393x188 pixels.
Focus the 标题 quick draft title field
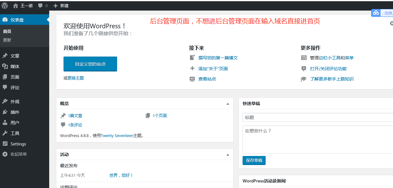(318, 117)
